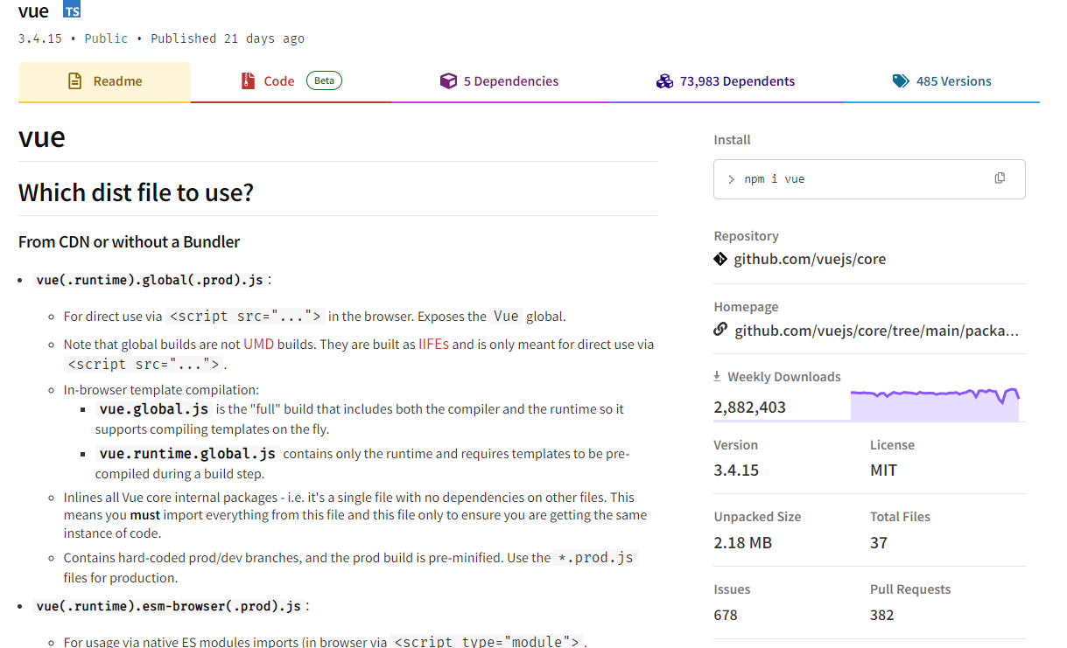Click the vue(.runtime).esm-browser(.prod).js code text
The width and height of the screenshot is (1067, 648).
(168, 606)
